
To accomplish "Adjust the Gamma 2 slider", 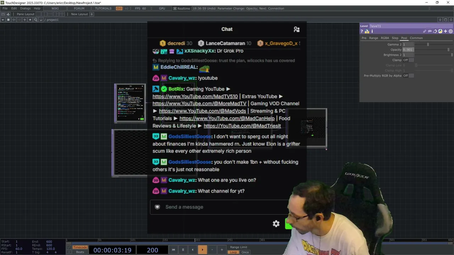I will (x=428, y=44).
